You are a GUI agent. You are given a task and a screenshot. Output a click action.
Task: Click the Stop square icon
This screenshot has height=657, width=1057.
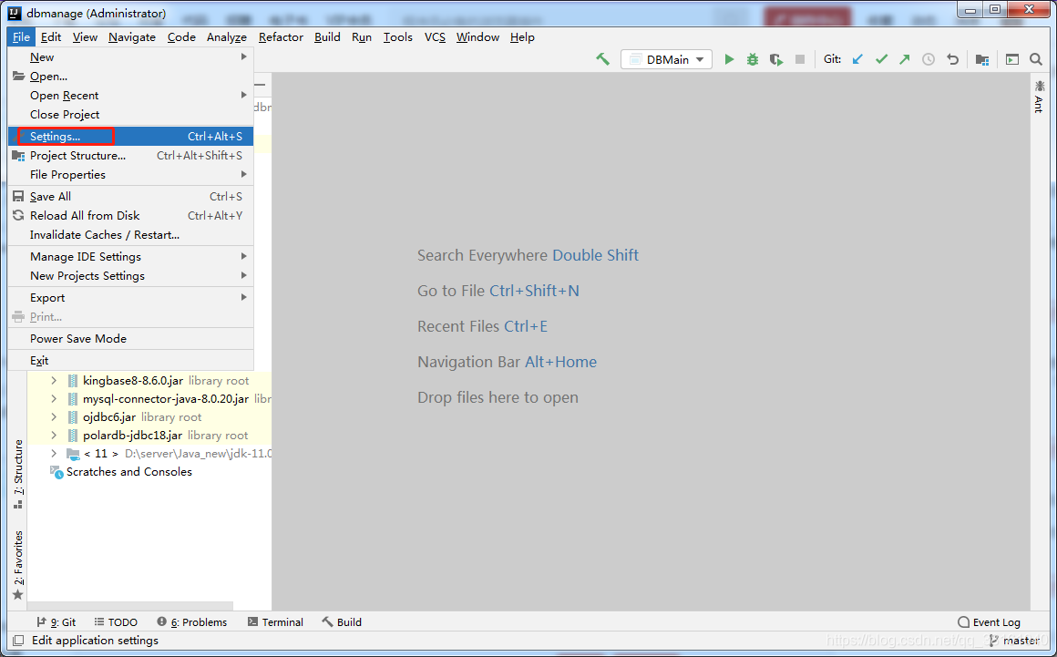[799, 59]
